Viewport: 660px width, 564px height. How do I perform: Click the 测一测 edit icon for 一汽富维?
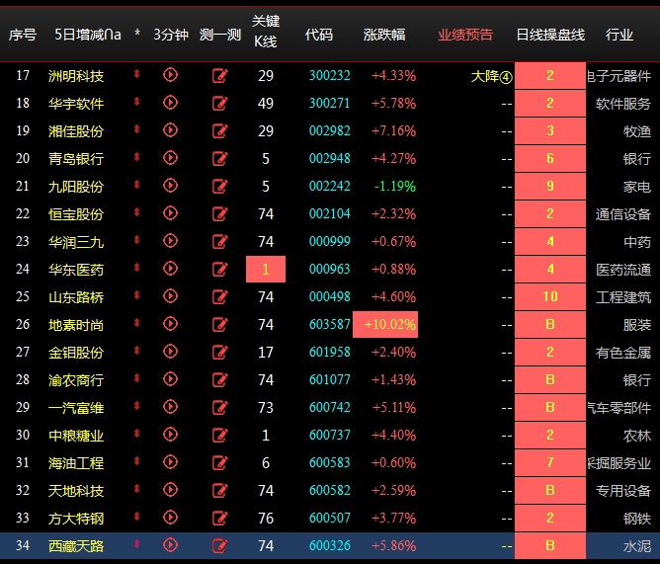(x=219, y=407)
